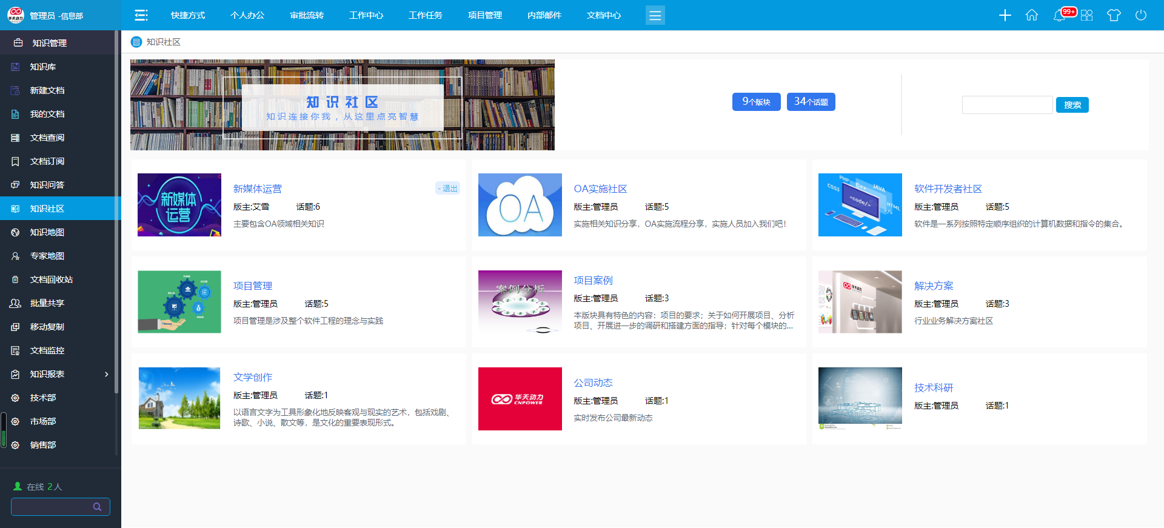Select 文档查阅 in the sidebar
This screenshot has height=528, width=1164.
(x=47, y=138)
